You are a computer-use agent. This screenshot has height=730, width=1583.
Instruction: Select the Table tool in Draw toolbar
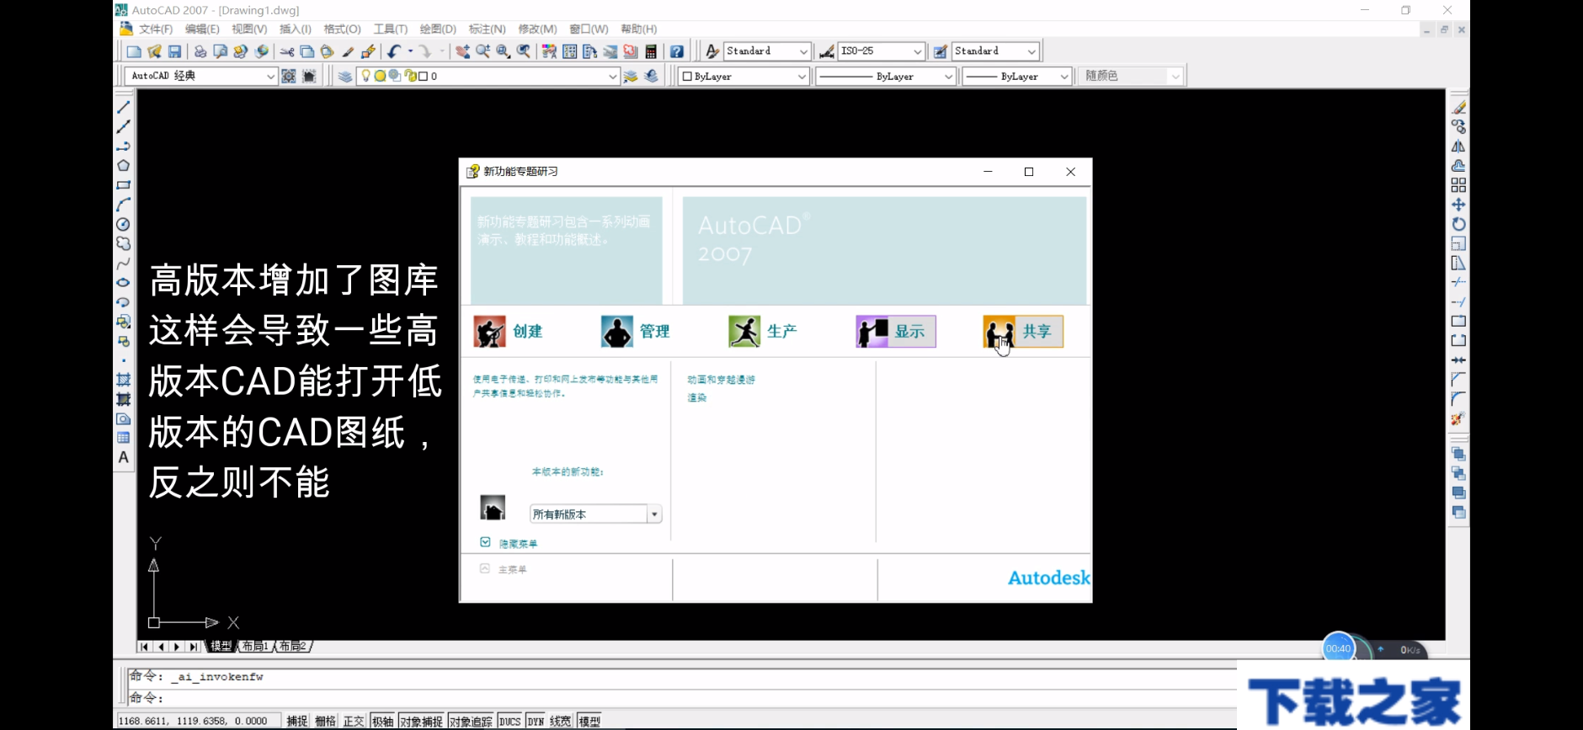(124, 438)
